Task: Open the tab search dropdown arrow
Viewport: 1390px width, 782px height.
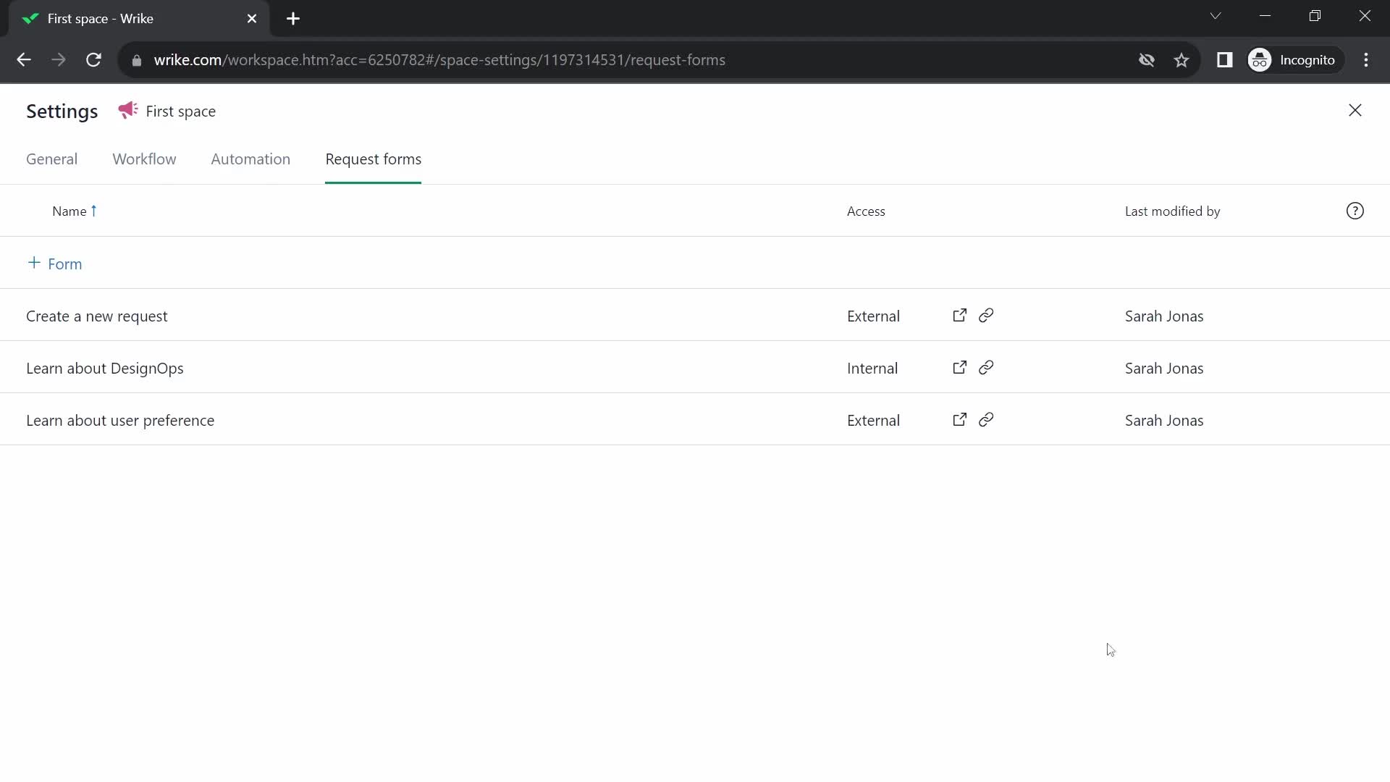Action: [x=1216, y=16]
